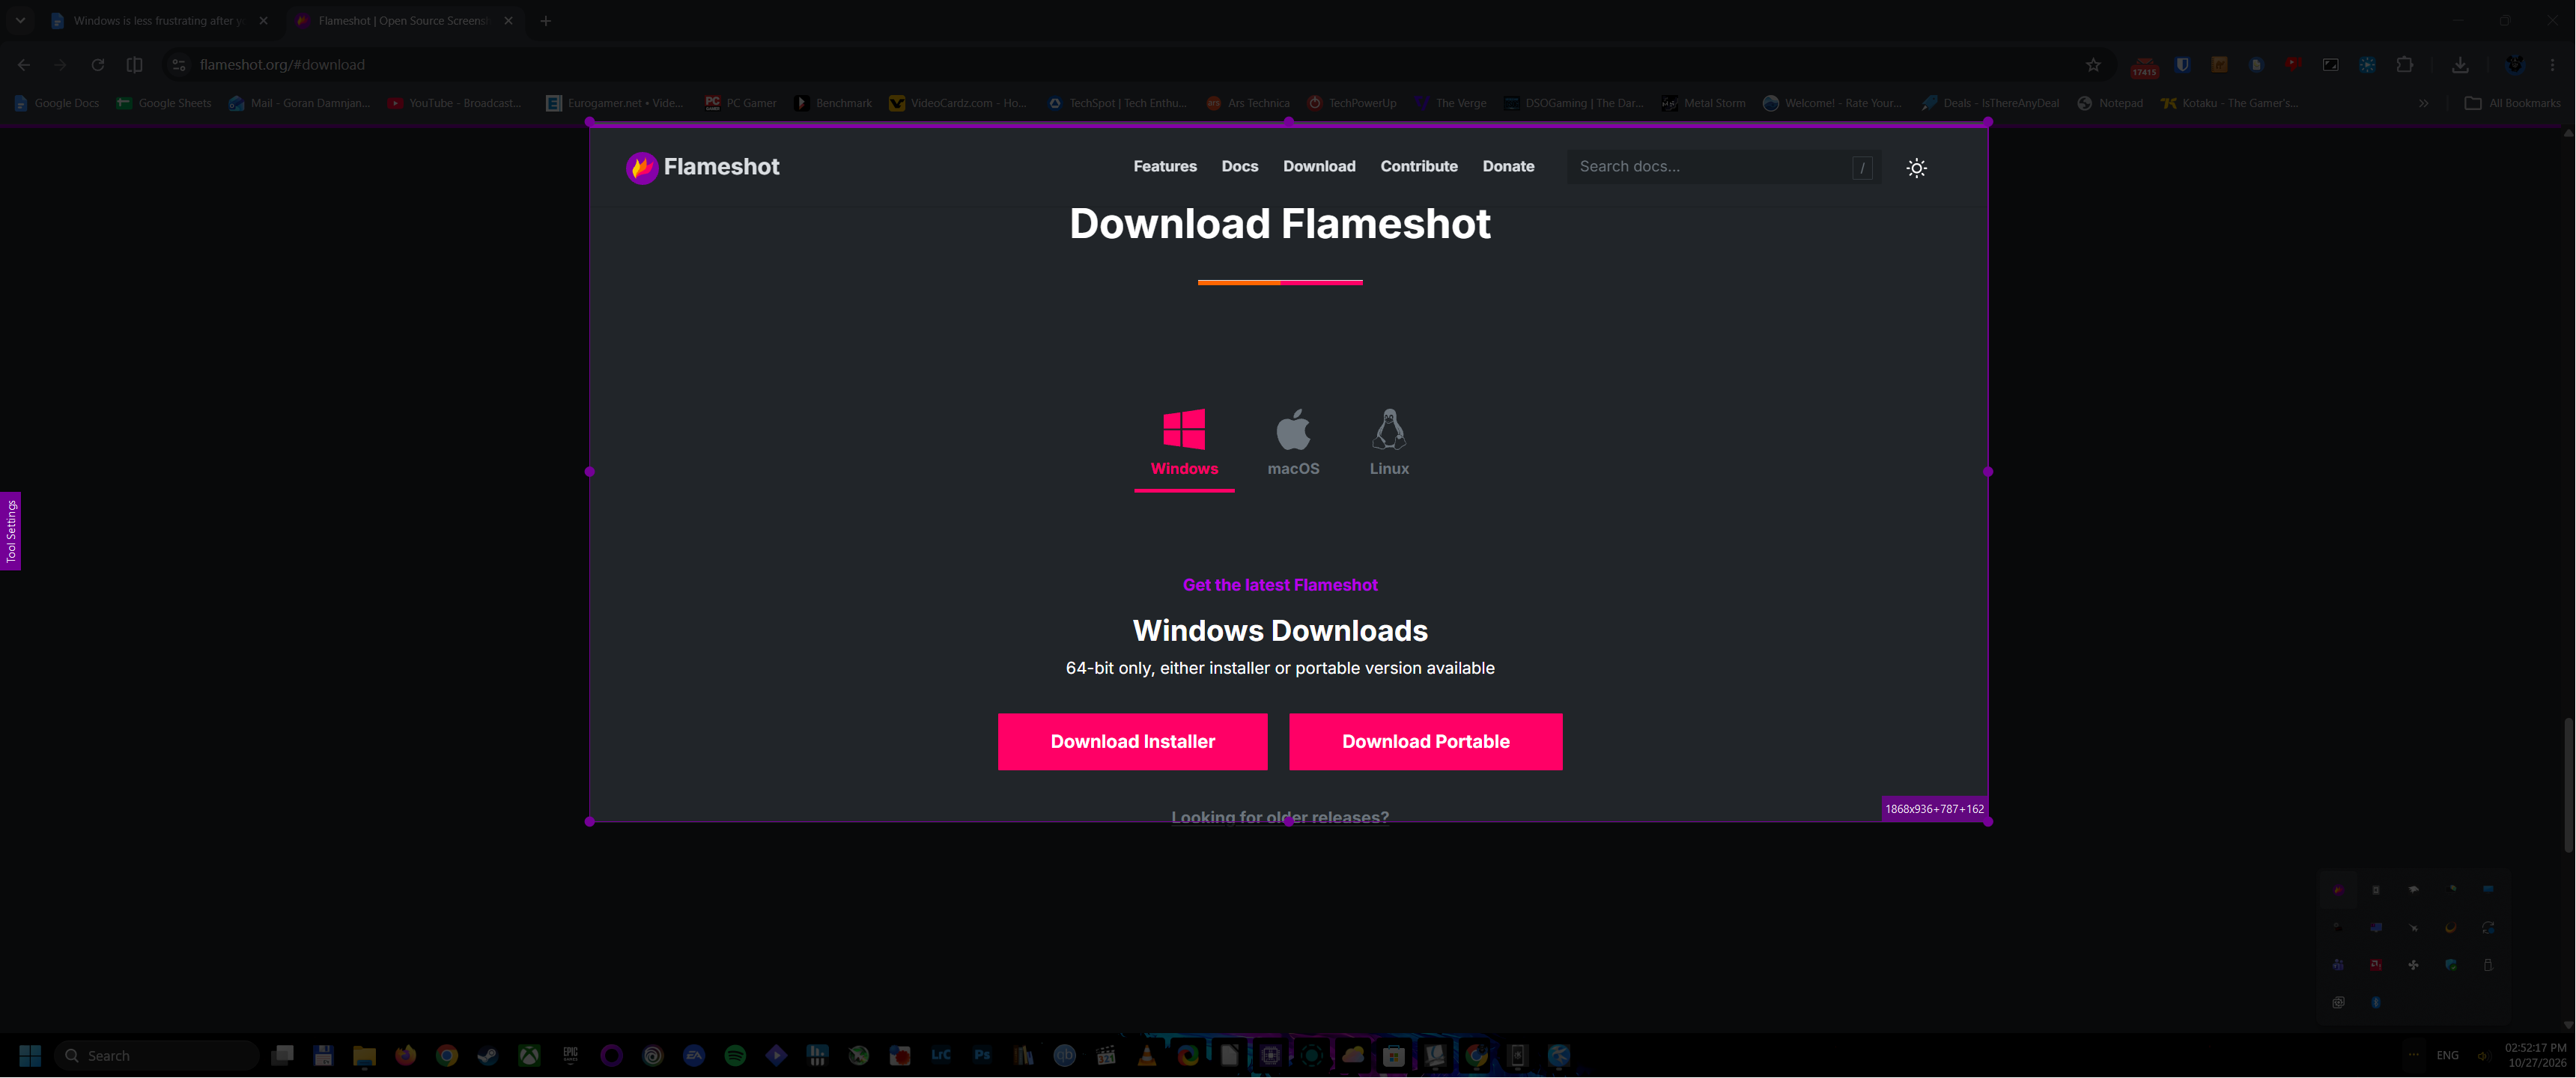Open the Windows Start button
2576x1078 pixels.
30,1056
